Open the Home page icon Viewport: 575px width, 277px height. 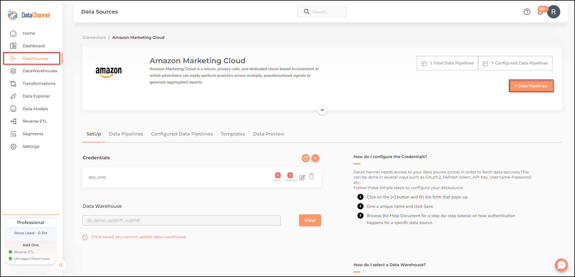tap(13, 33)
